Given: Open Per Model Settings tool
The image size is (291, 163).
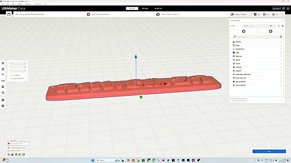Looking at the screenshot, I should (3, 86).
